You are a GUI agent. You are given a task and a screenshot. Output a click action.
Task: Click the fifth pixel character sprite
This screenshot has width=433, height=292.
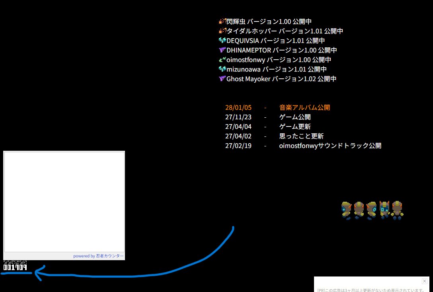(x=397, y=210)
